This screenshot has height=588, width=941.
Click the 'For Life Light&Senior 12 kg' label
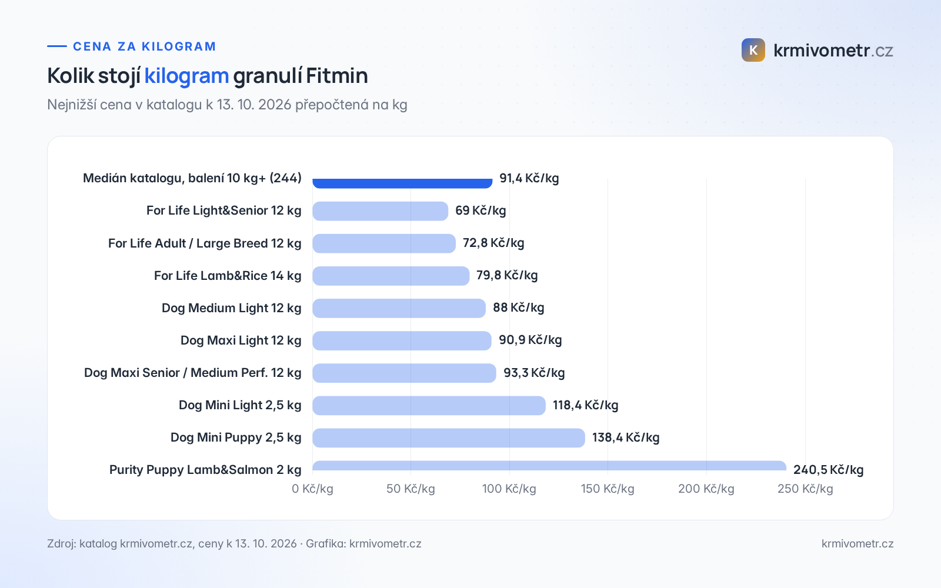click(224, 211)
